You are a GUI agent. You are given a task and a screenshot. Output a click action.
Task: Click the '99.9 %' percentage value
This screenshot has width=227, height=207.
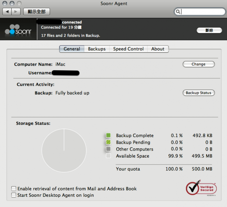point(175,156)
